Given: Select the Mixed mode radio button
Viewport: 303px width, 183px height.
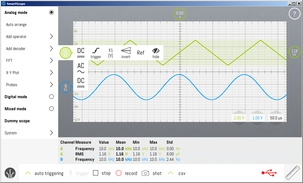Looking at the screenshot, I should pyautogui.click(x=51, y=109).
